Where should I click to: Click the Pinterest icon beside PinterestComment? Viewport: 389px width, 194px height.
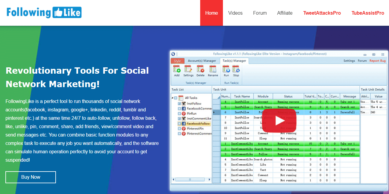pyautogui.click(x=183, y=134)
